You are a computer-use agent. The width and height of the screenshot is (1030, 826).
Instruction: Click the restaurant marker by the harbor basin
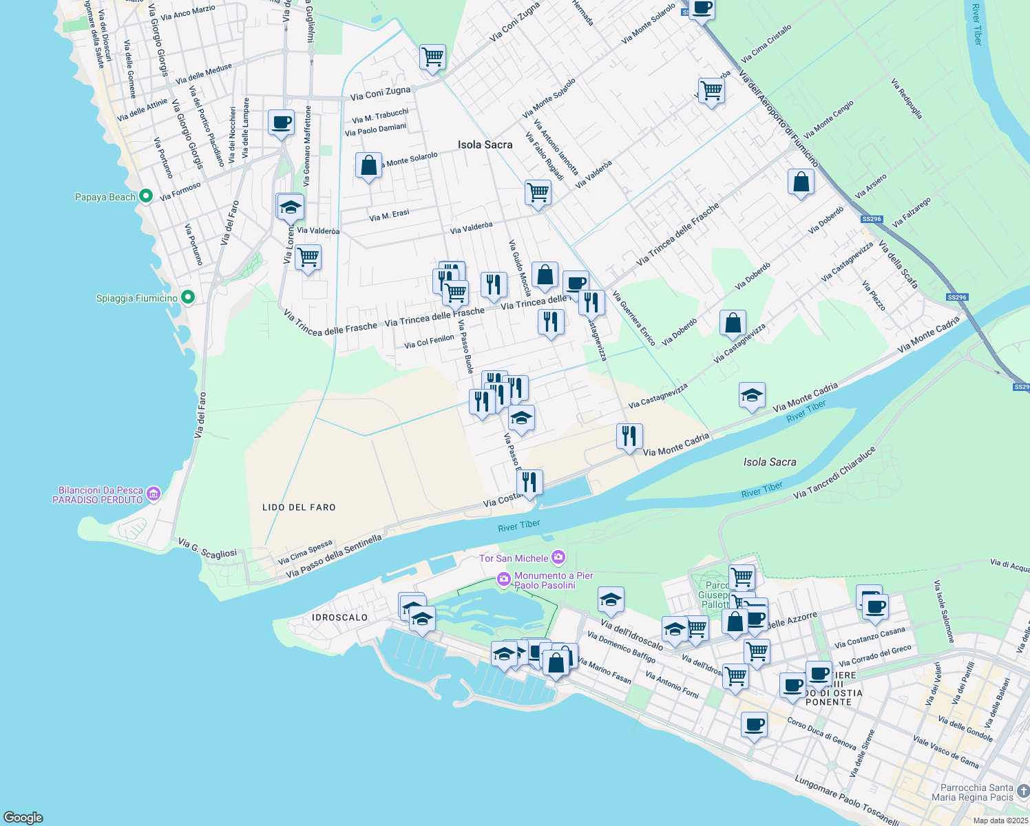(529, 483)
